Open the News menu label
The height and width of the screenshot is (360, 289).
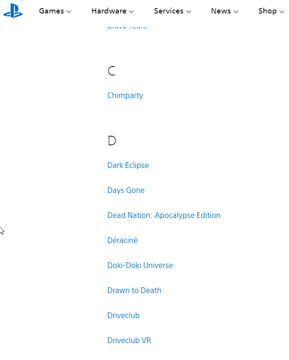coord(221,11)
